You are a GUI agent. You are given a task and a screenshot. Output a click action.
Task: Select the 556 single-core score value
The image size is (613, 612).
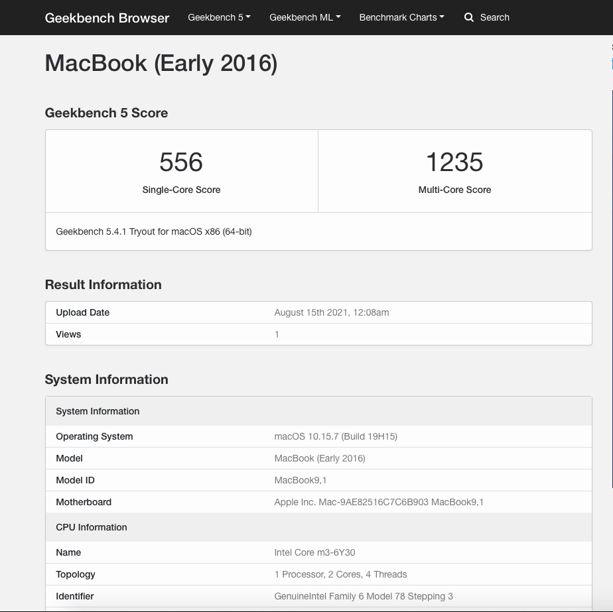coord(181,162)
